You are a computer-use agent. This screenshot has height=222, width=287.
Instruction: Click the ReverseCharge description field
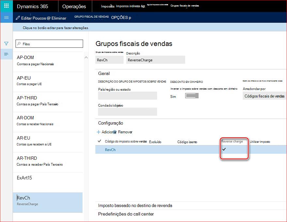click(156, 60)
